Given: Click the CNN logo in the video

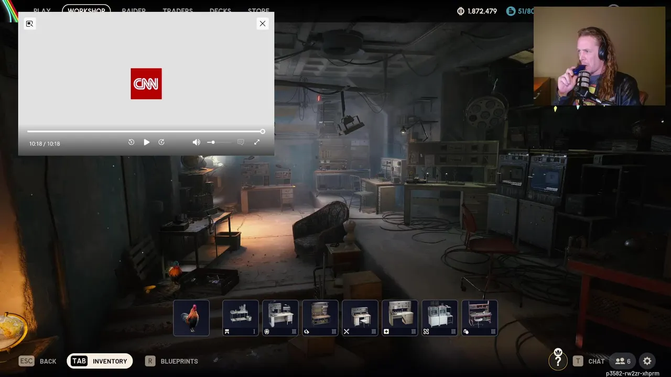Looking at the screenshot, I should 146,83.
